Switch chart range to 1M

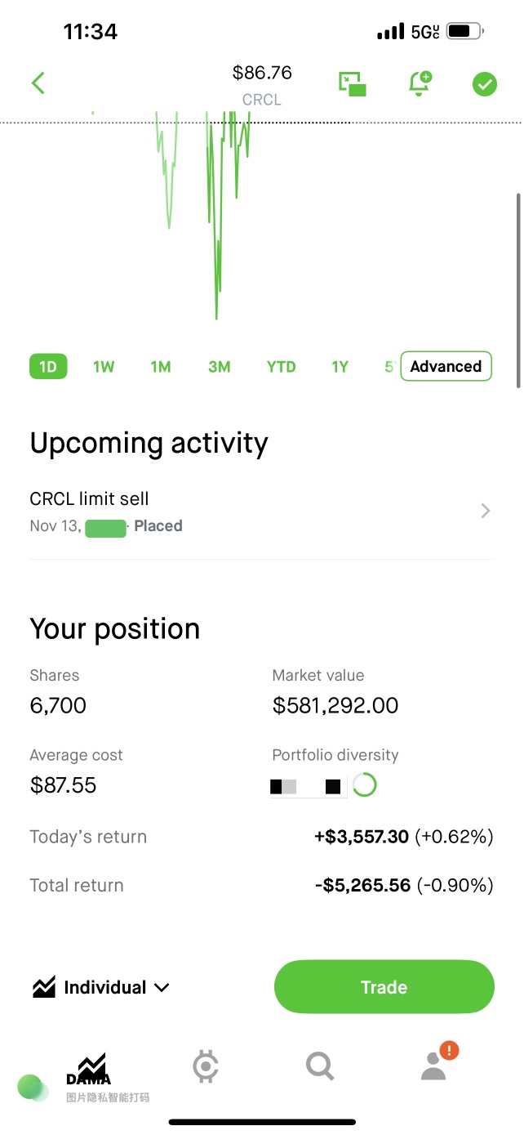(x=161, y=367)
